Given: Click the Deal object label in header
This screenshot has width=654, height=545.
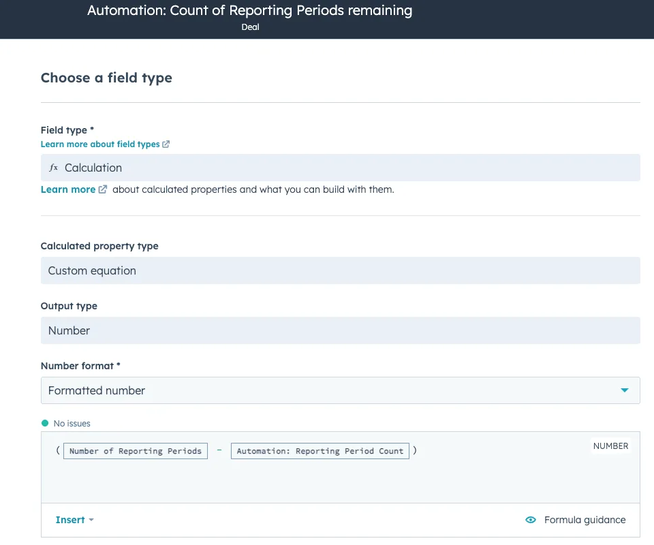Looking at the screenshot, I should tap(250, 27).
